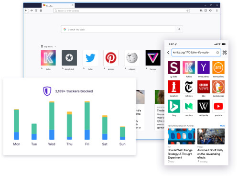The width and height of the screenshot is (238, 177).
Task: Tap the QR code scanner icon
Action: 225,53
